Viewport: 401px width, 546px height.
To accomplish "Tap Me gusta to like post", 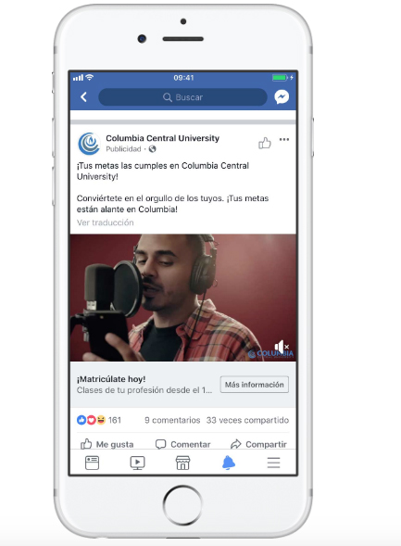I will tap(107, 444).
